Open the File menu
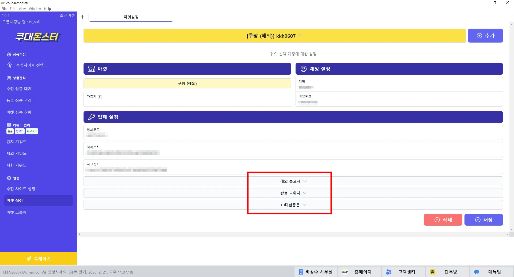This screenshot has width=514, height=277. 4,9
